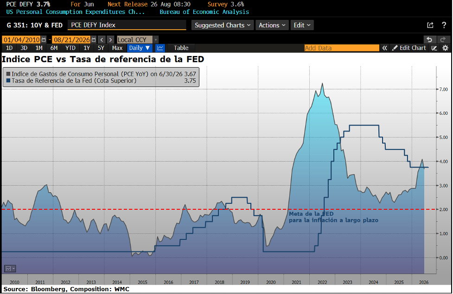Select the 3D time range
This screenshot has width=453, height=294.
pyautogui.click(x=24, y=48)
